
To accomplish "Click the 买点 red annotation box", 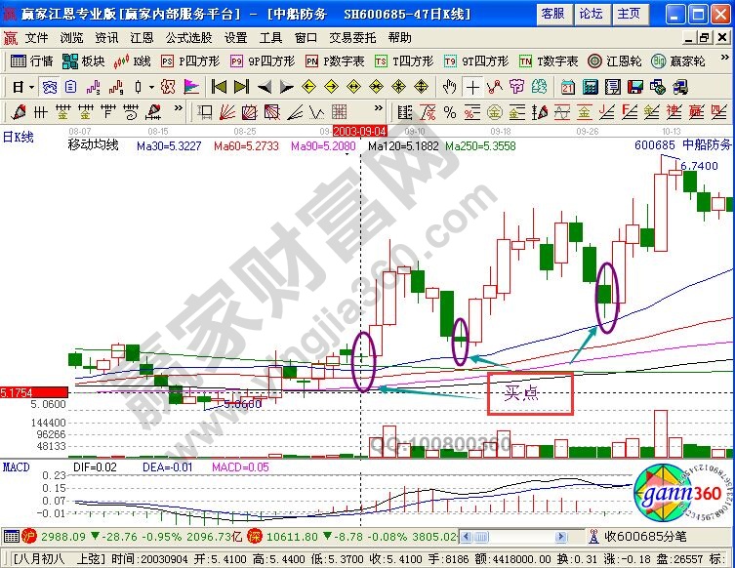I will coord(529,393).
